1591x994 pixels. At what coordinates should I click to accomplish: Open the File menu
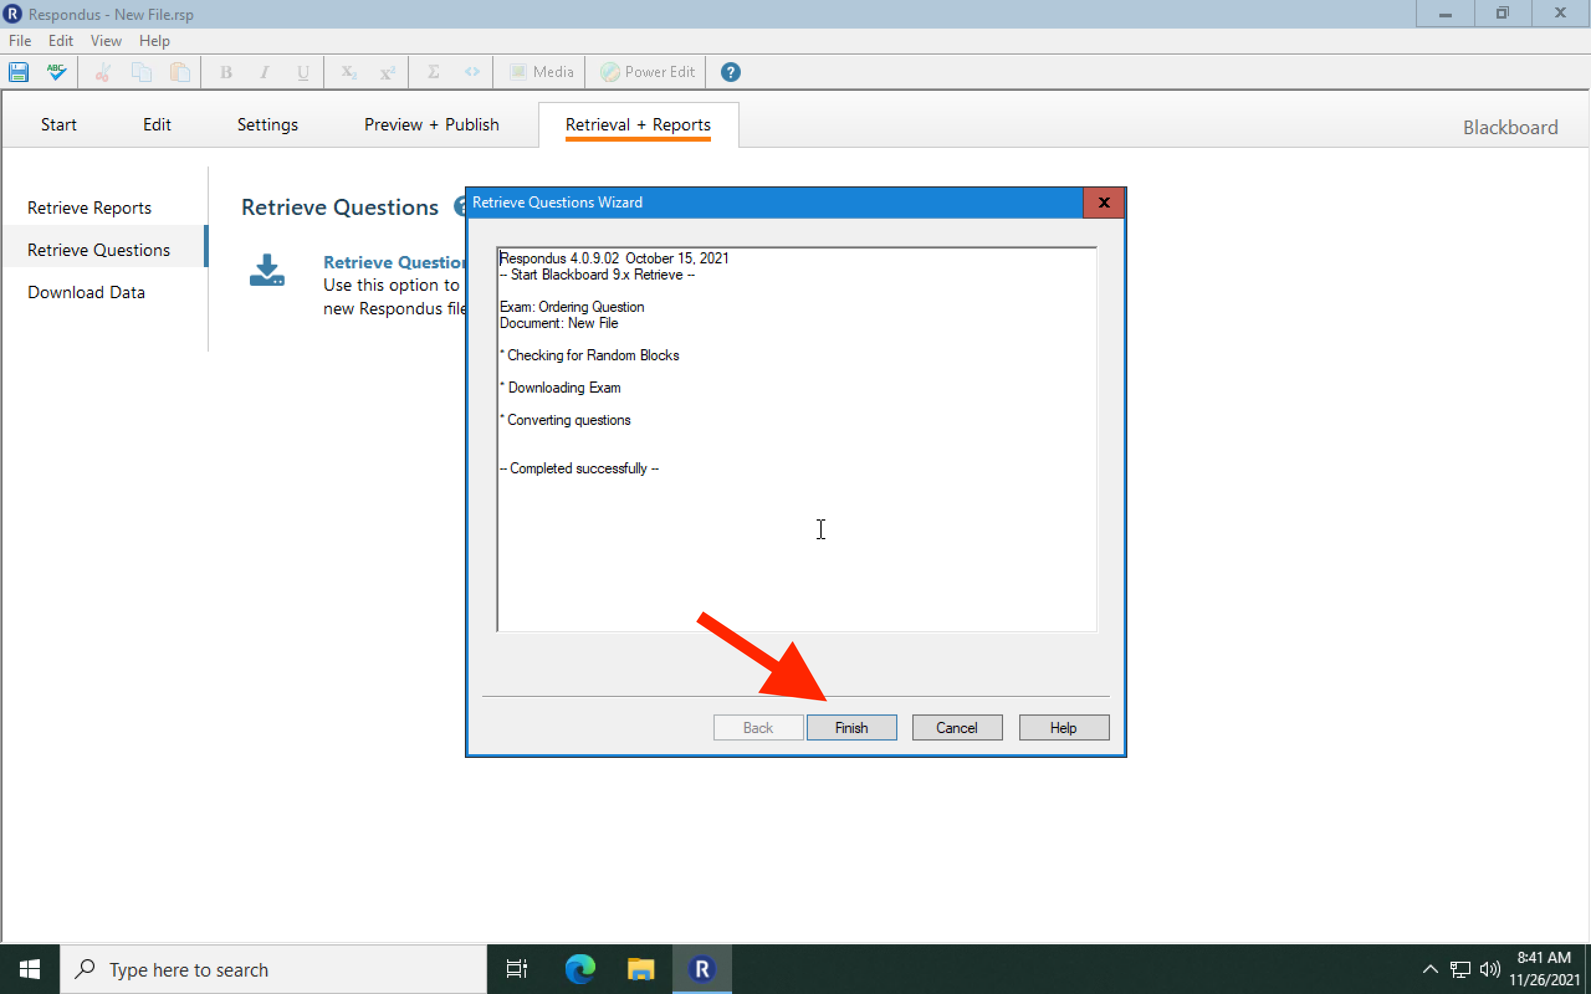coord(20,41)
